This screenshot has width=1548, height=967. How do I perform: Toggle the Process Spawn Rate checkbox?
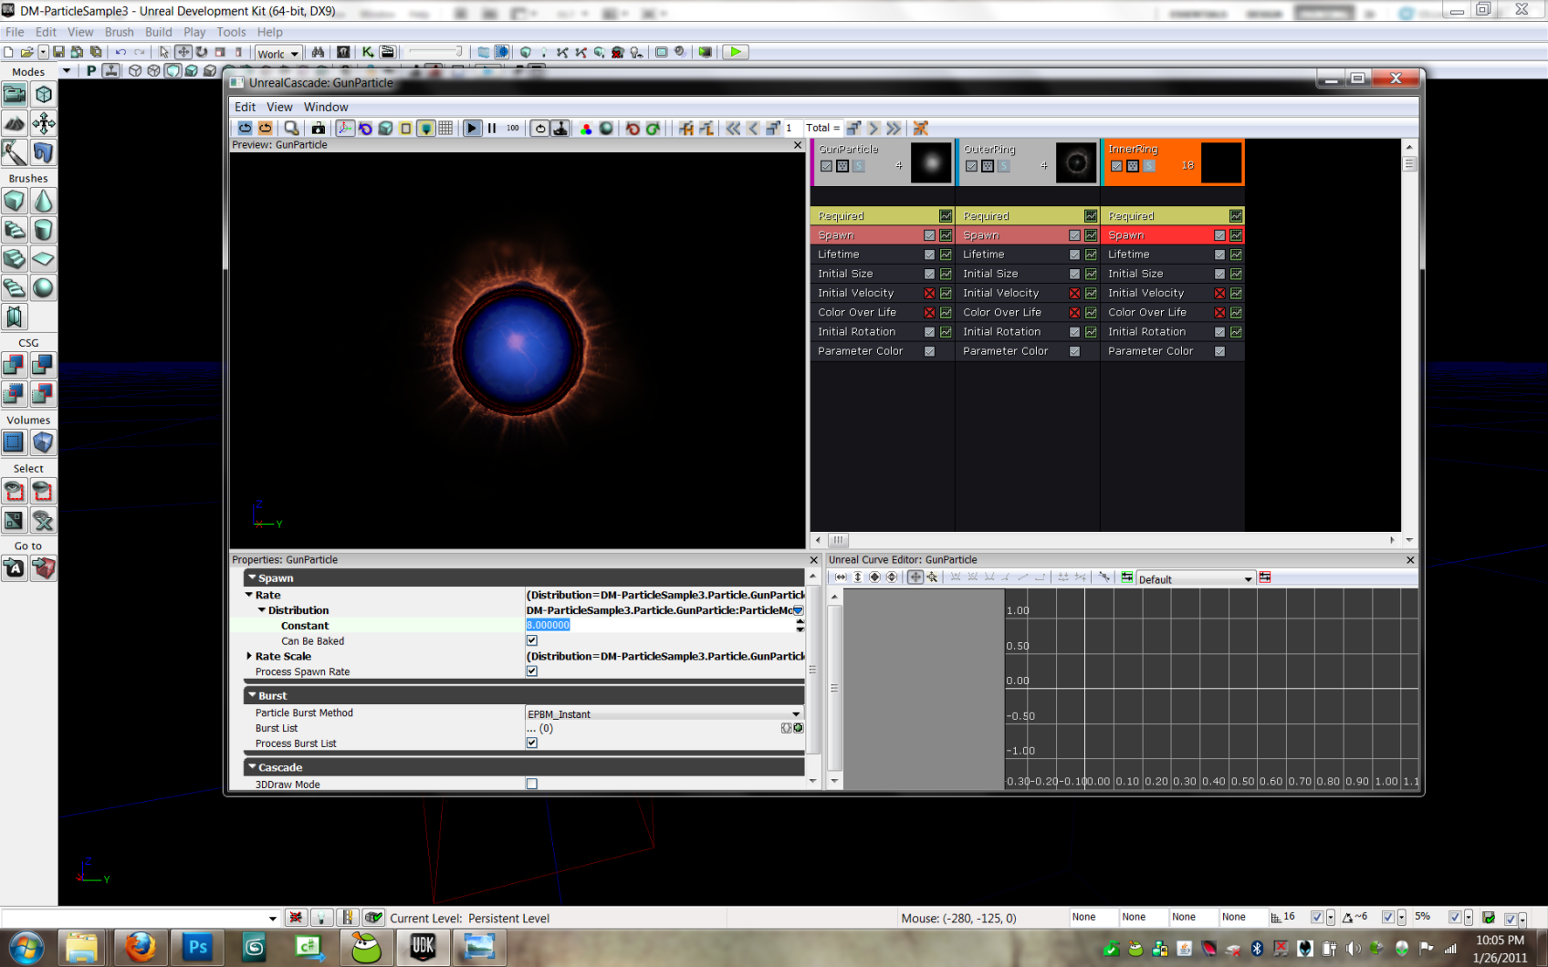point(532,671)
